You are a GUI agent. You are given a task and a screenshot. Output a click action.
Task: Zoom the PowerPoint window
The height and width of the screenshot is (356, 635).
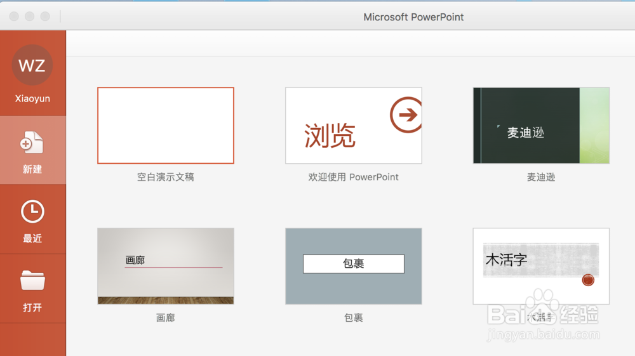[45, 16]
